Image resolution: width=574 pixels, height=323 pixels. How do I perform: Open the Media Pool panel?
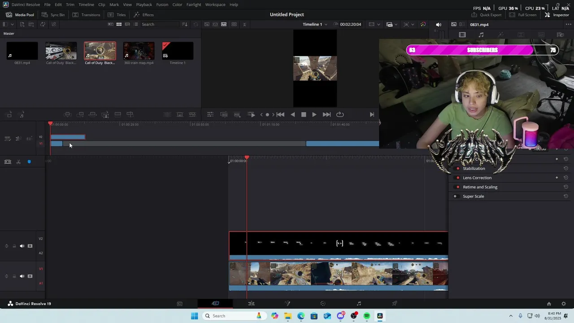pos(20,15)
